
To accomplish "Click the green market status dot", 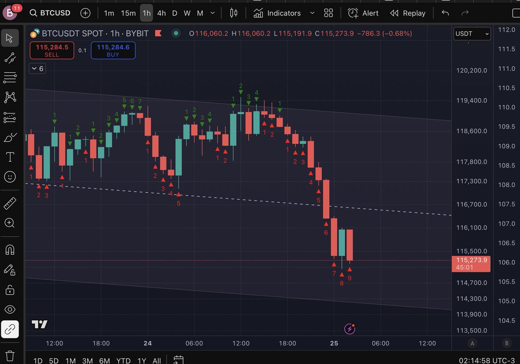I will (175, 33).
